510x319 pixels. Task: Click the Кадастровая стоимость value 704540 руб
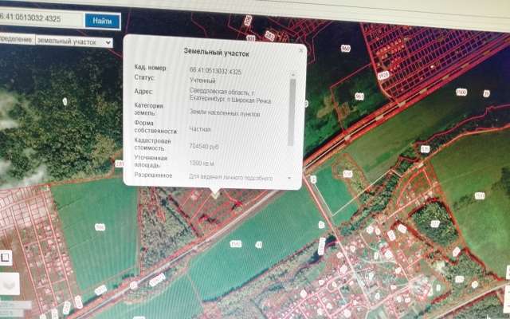tap(204, 147)
